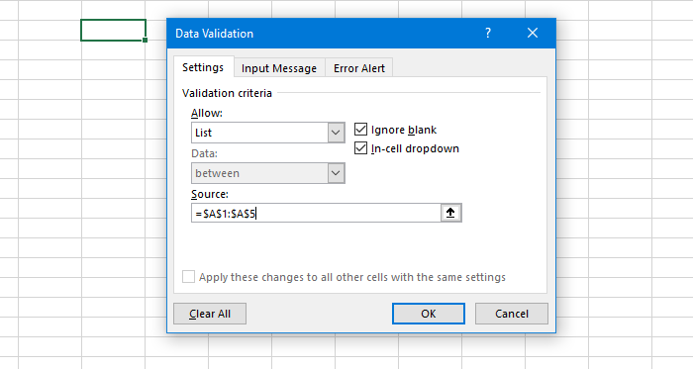This screenshot has height=369, width=693.
Task: Close the Data Validation dialog
Action: pyautogui.click(x=533, y=33)
